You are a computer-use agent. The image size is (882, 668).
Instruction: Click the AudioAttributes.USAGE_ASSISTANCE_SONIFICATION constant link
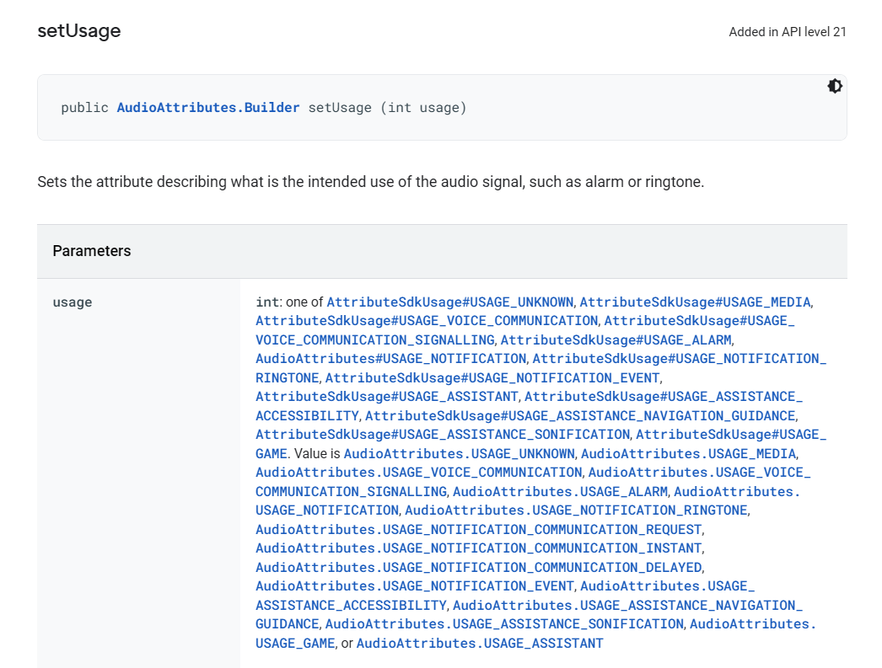504,624
